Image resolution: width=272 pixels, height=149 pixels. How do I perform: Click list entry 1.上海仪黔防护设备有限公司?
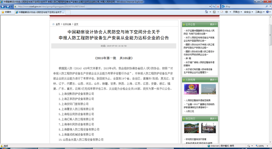pos(76,94)
